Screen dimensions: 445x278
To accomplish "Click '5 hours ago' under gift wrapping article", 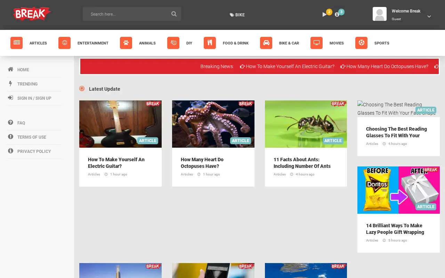I will (x=397, y=240).
